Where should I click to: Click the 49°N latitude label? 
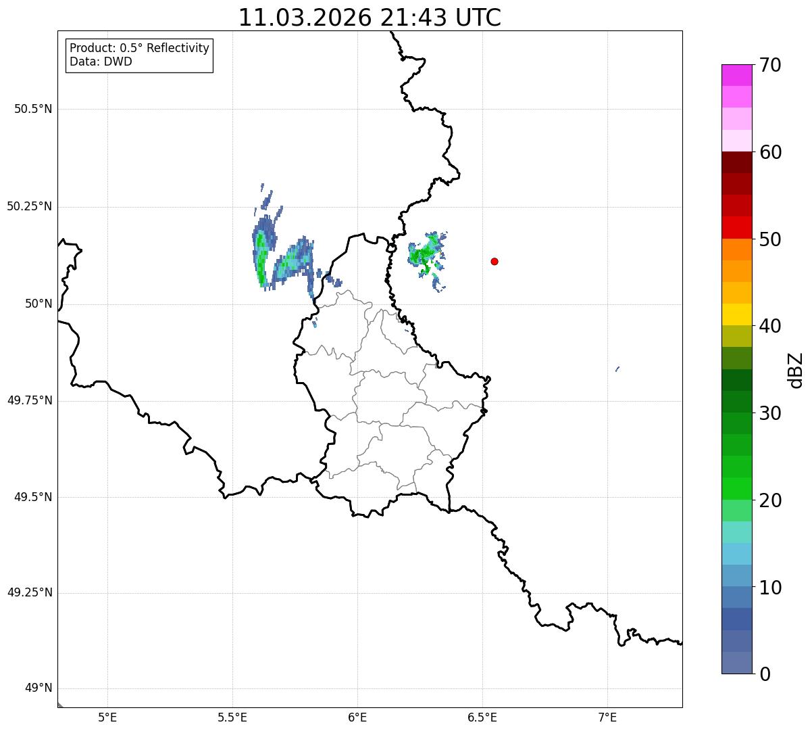pos(39,688)
